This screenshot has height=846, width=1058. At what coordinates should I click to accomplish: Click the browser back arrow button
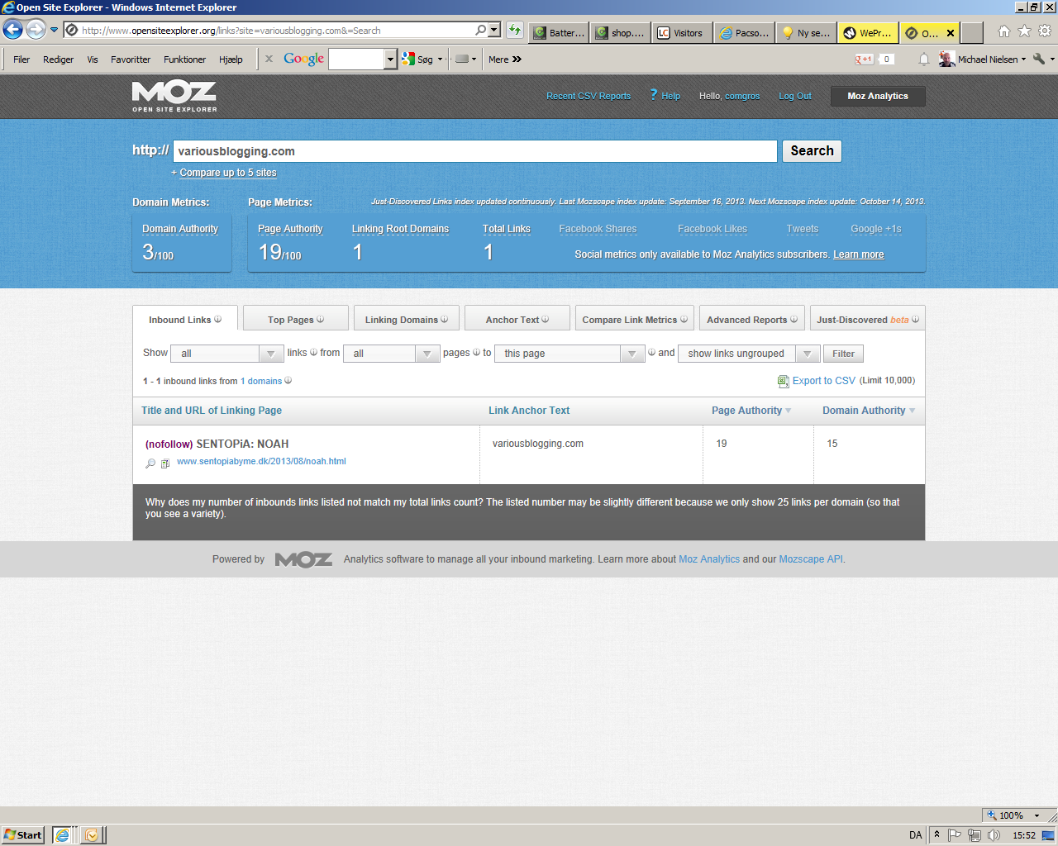(12, 31)
